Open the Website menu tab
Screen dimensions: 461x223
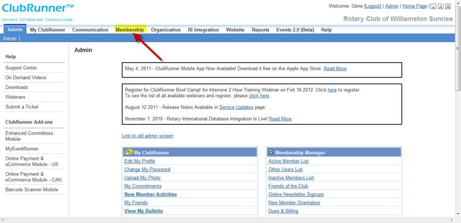235,29
